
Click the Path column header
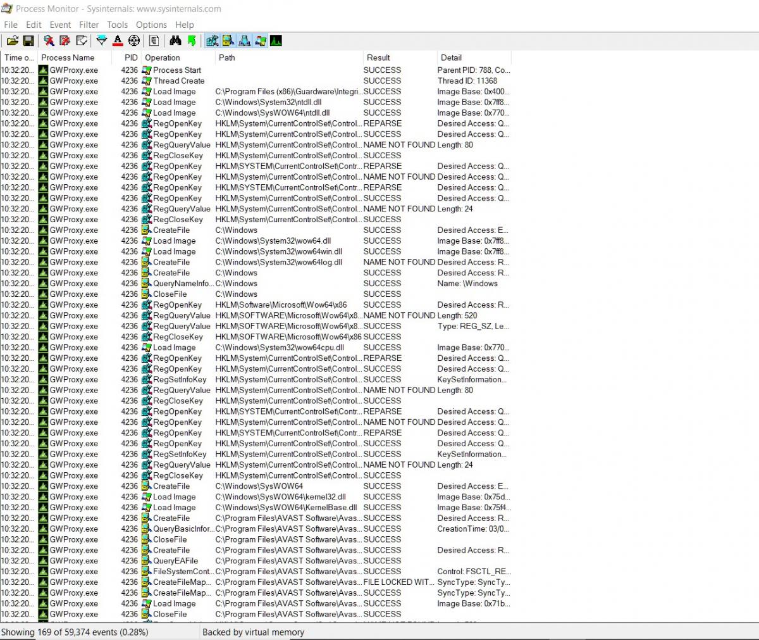click(x=288, y=58)
